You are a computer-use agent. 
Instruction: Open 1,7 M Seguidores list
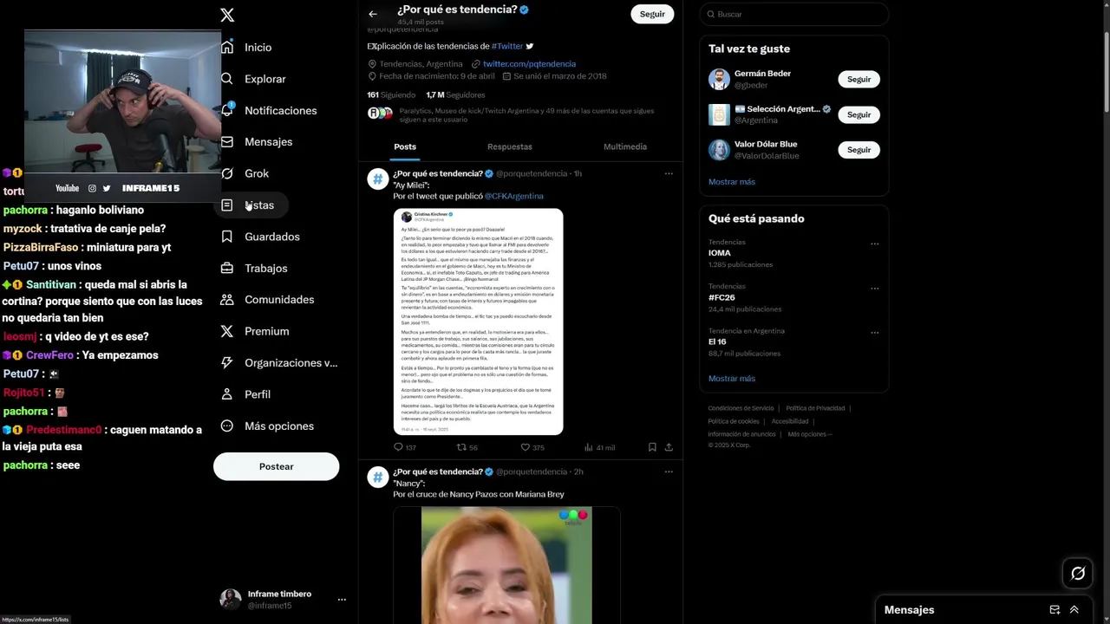[x=455, y=95]
